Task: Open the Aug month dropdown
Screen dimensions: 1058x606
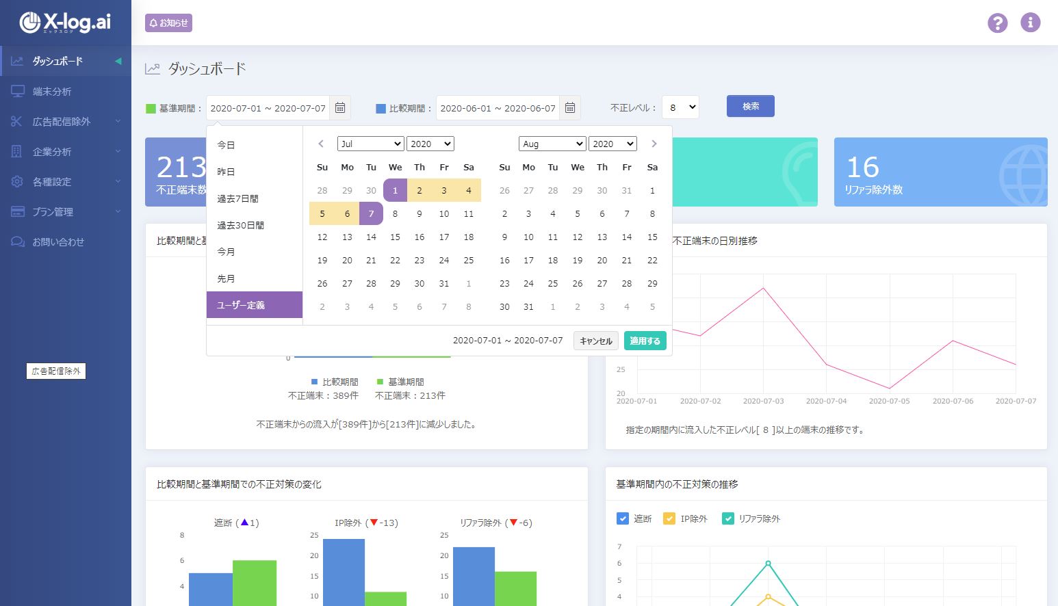Action: click(x=552, y=144)
